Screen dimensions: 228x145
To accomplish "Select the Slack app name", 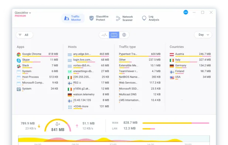I will click(25, 66).
